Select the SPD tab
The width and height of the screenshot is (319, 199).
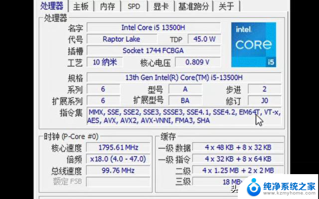point(134,6)
